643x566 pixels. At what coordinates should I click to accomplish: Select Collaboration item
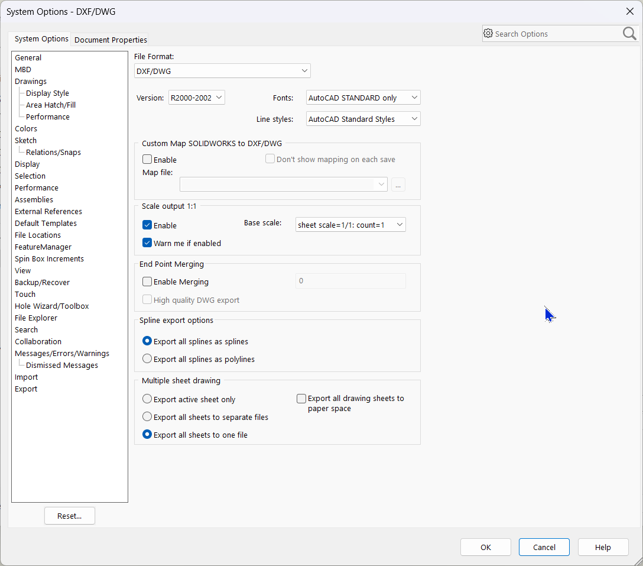38,341
